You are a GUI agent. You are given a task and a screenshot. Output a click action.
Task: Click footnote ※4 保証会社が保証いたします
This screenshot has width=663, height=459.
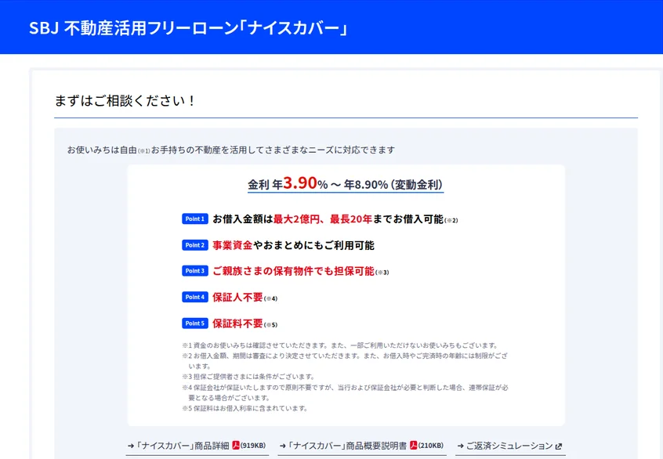pyautogui.click(x=345, y=392)
